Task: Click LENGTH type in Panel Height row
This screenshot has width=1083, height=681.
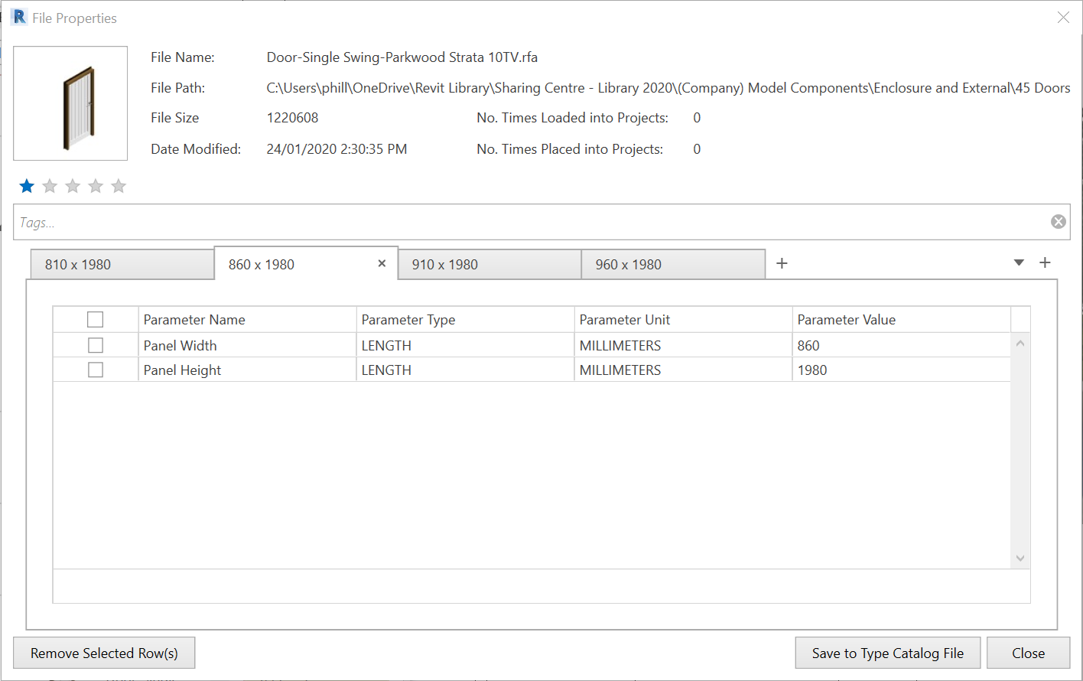Action: [x=465, y=370]
